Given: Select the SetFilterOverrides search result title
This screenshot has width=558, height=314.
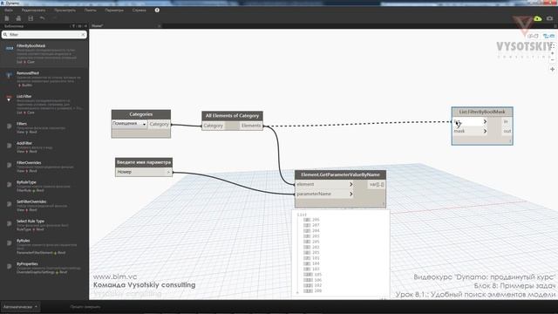Looking at the screenshot, I should [x=31, y=201].
